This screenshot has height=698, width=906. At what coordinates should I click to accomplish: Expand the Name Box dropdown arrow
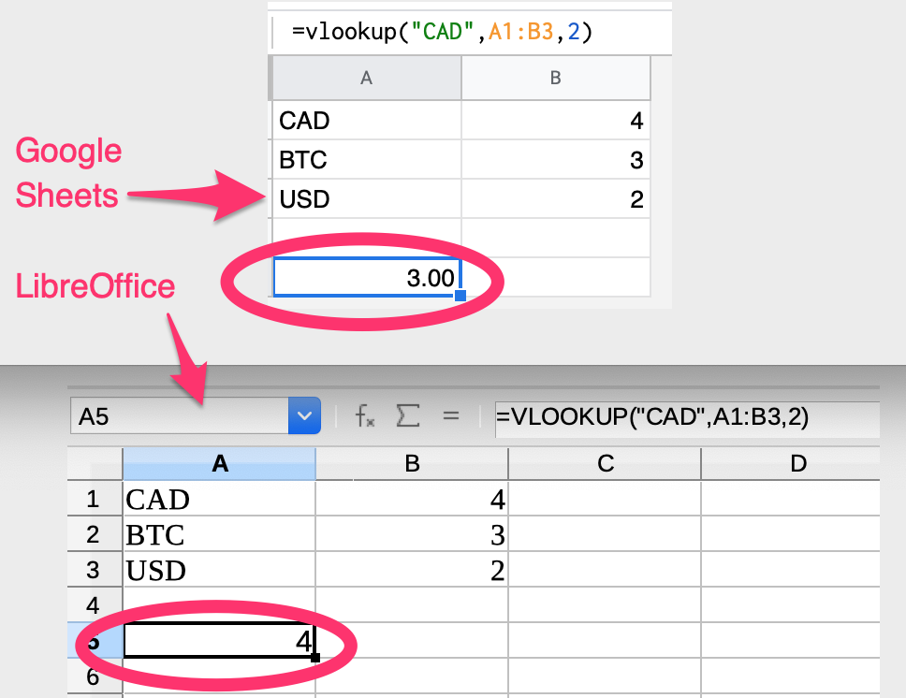(304, 415)
